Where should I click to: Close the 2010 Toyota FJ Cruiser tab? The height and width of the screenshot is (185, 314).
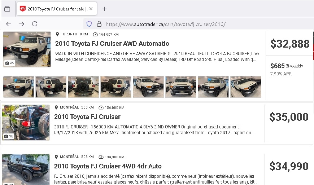(91, 9)
